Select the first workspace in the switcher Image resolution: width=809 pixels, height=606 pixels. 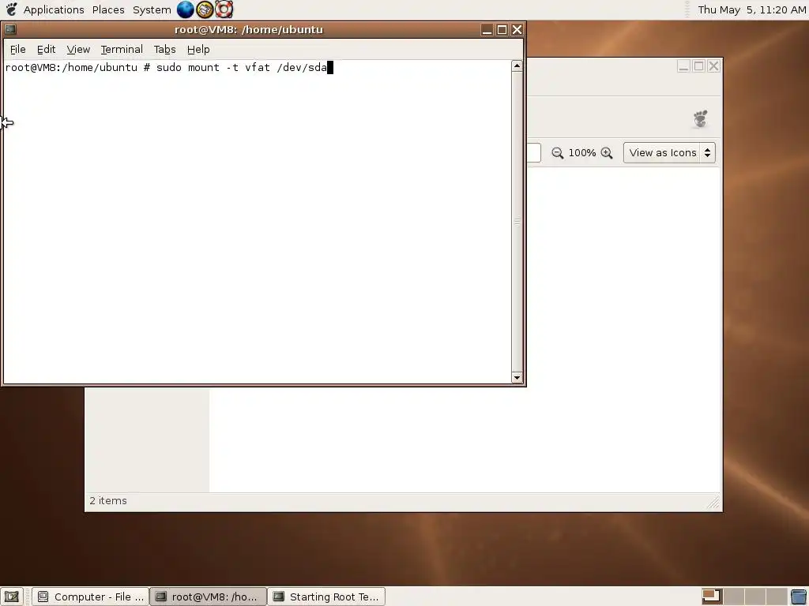pos(711,597)
